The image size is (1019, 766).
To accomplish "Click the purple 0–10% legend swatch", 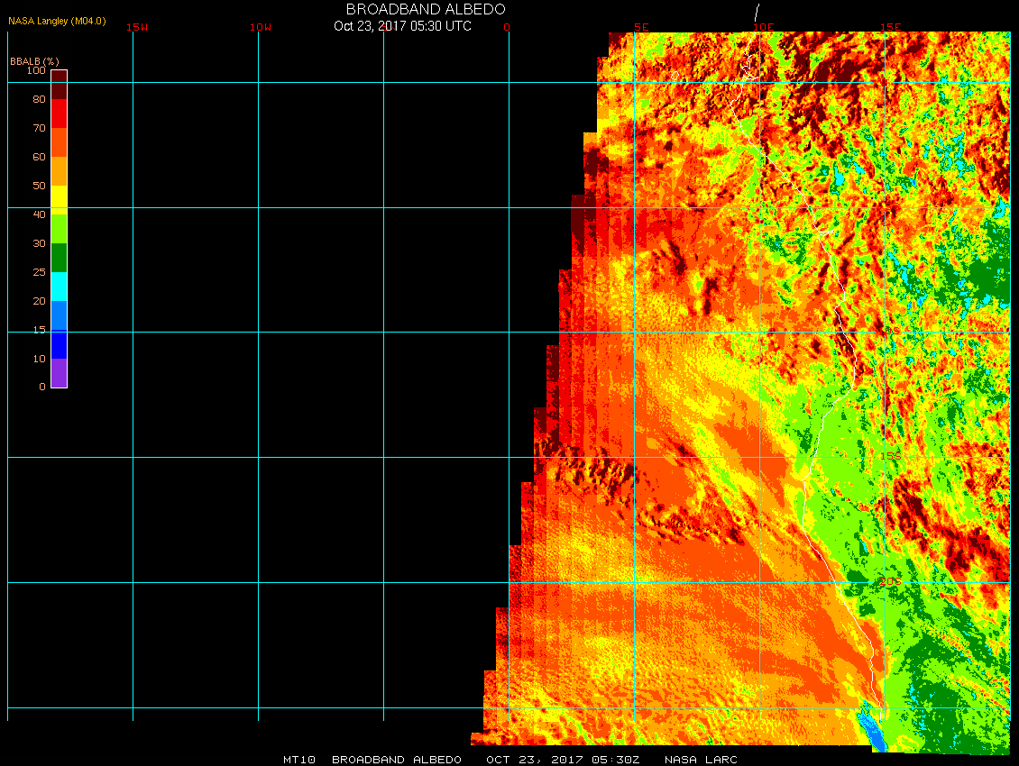I will click(x=59, y=373).
